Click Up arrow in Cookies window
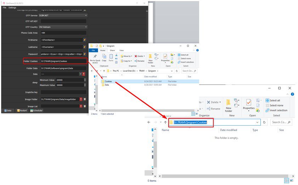The width and height of the screenshot is (298, 185). point(165,122)
